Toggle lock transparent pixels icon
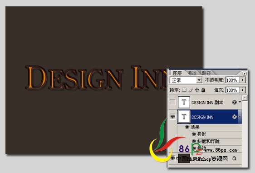Image resolution: width=255 pixels, height=173 pixels. 184,90
